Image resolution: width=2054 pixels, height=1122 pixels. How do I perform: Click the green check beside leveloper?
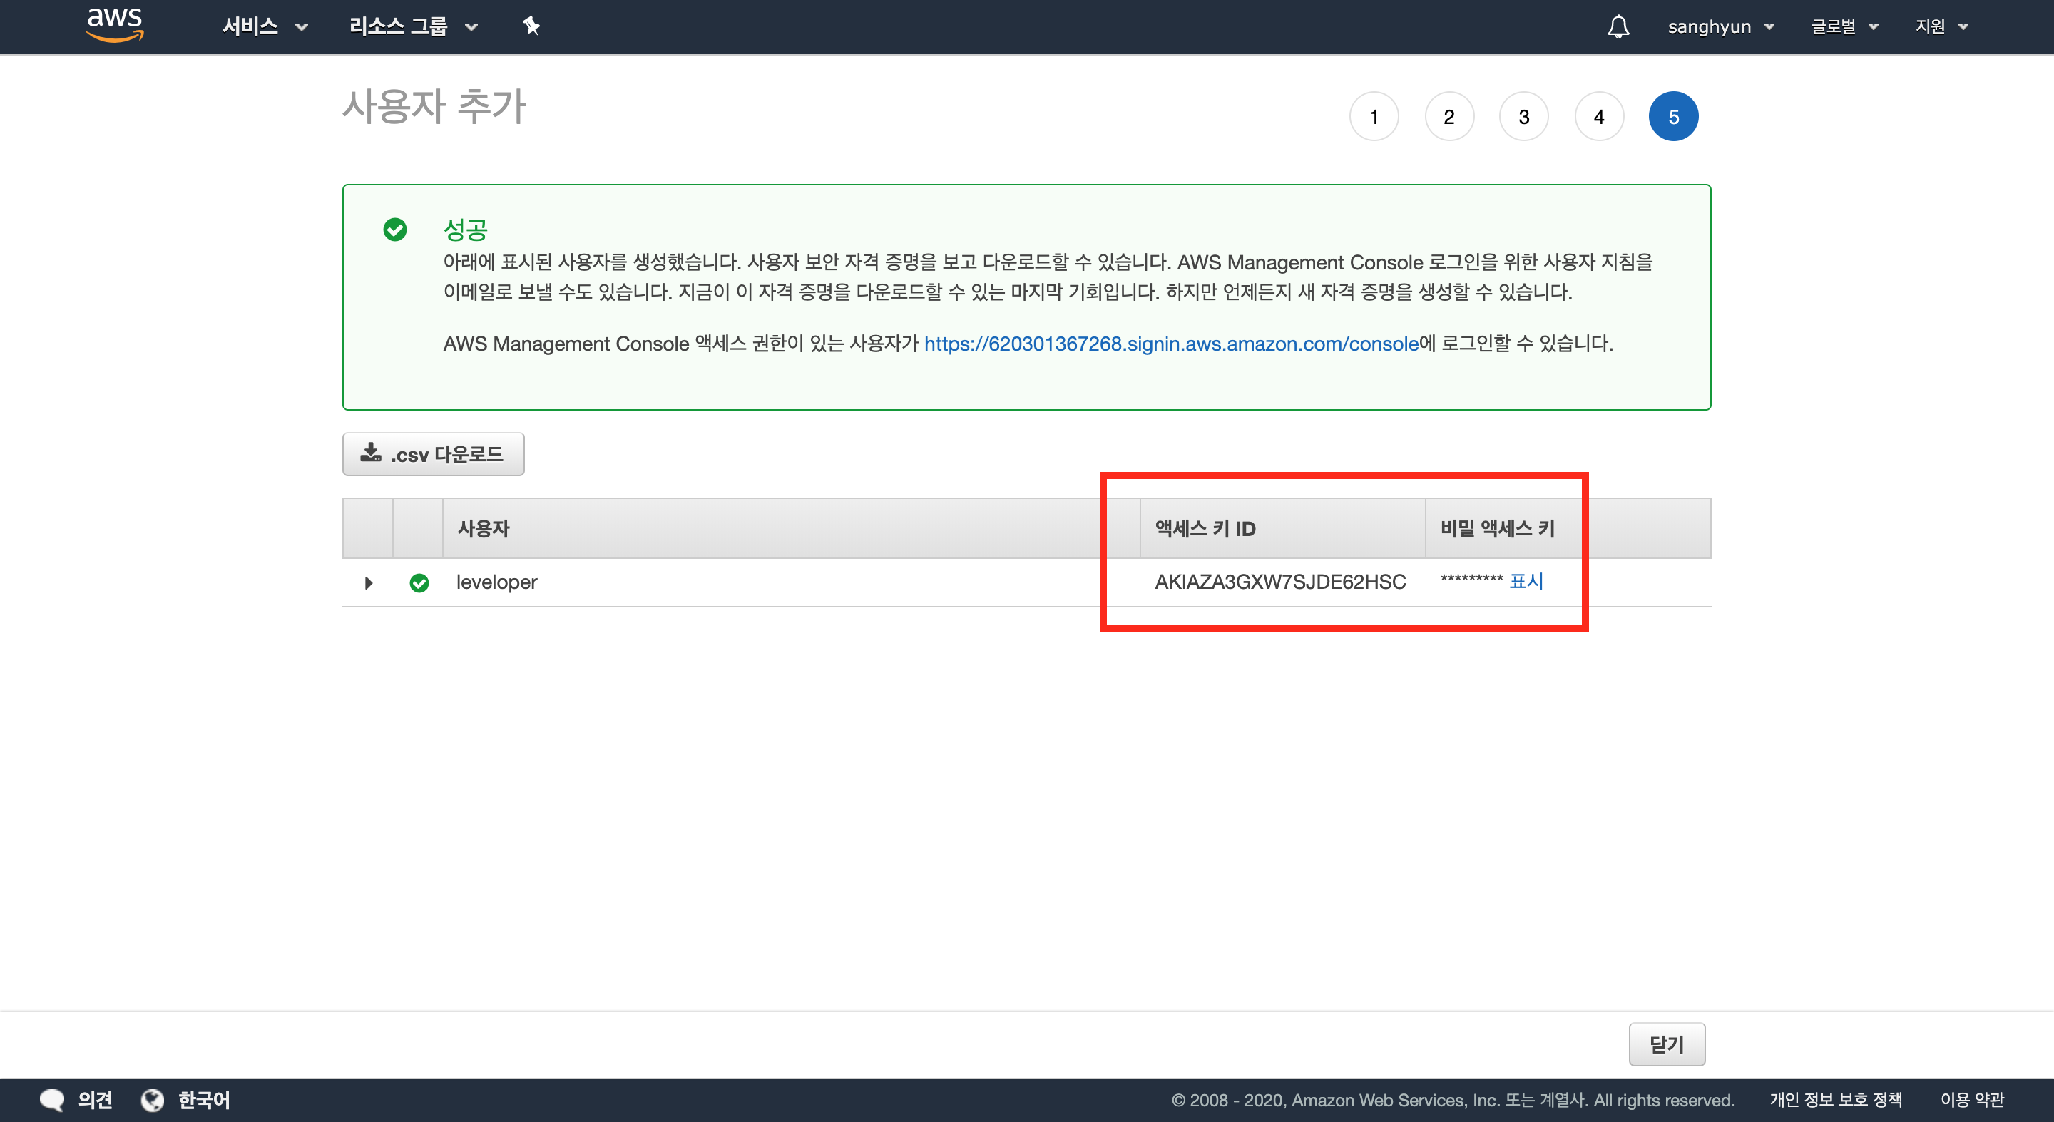pos(419,582)
